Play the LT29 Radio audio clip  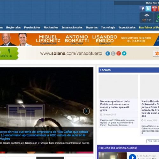point(133,157)
